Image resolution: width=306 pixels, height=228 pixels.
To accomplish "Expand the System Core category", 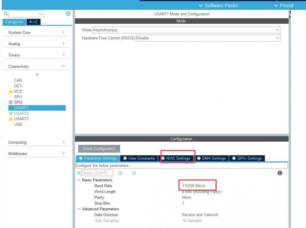I will click(37, 33).
